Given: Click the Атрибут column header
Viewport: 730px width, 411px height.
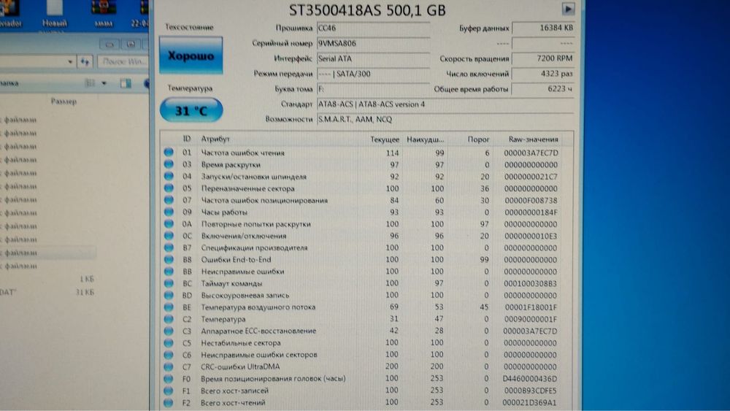Looking at the screenshot, I should tap(215, 139).
